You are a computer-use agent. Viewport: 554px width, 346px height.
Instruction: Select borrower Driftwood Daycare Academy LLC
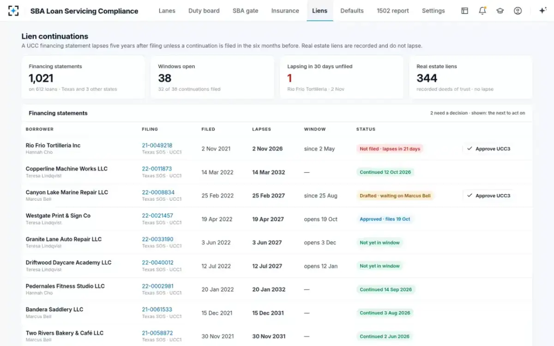69,262
